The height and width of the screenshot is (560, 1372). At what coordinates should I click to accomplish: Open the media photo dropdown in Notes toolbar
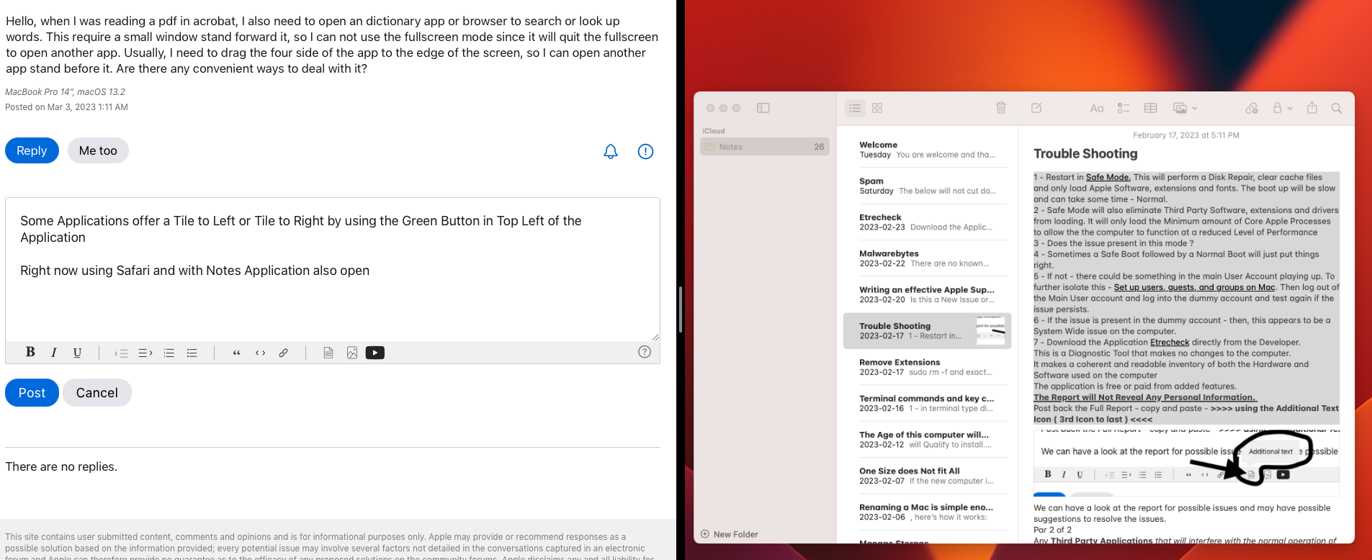(x=1185, y=108)
